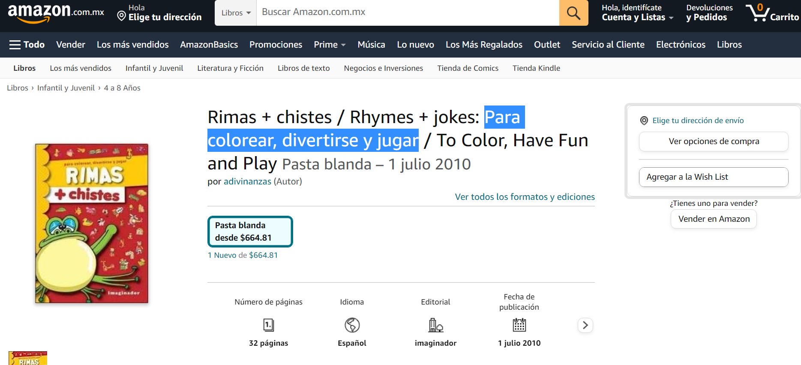Open the 1 Nuevo de $664.81 offer link
Image resolution: width=801 pixels, height=365 pixels.
[243, 255]
